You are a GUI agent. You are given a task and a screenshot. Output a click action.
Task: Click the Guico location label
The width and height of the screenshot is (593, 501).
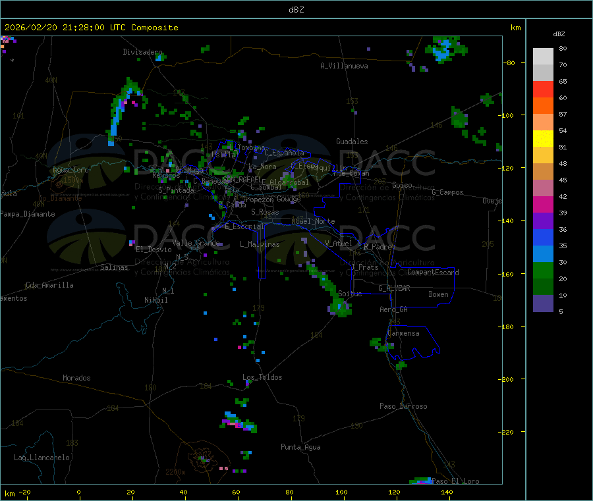click(x=402, y=185)
